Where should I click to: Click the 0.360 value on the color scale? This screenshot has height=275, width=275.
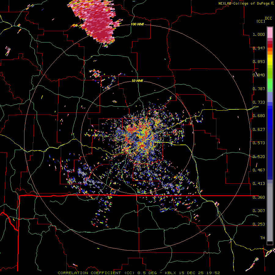coord(259,197)
